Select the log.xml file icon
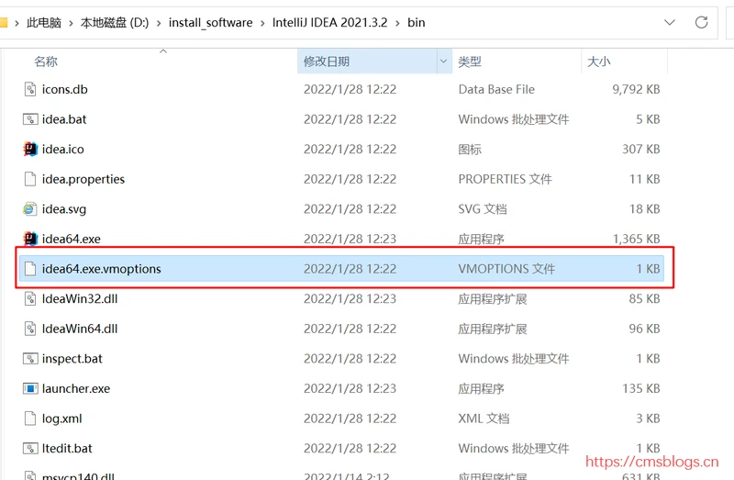The width and height of the screenshot is (734, 480). point(30,419)
